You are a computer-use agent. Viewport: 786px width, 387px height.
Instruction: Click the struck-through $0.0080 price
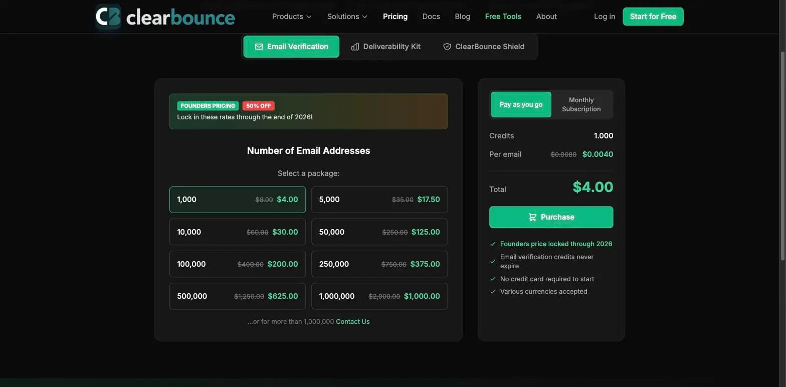pos(563,155)
